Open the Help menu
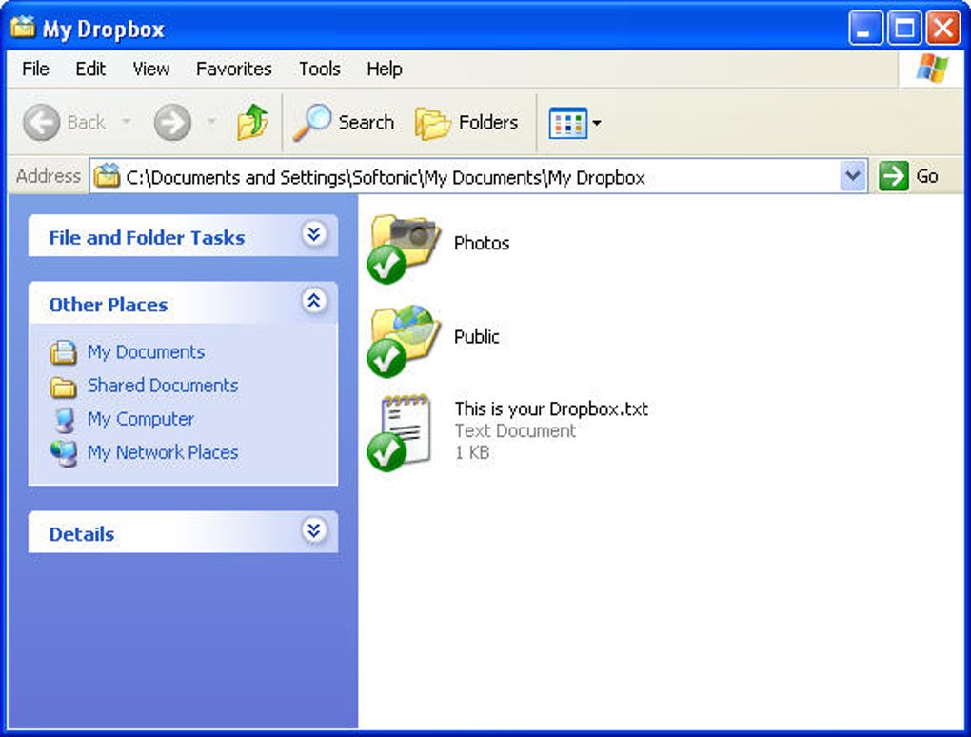This screenshot has width=971, height=737. (x=384, y=69)
